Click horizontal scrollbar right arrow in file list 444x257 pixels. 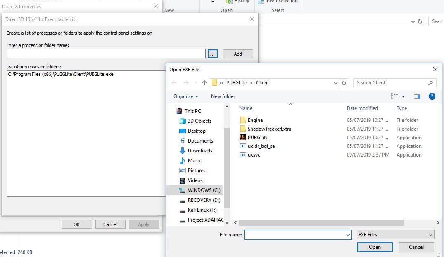click(438, 222)
